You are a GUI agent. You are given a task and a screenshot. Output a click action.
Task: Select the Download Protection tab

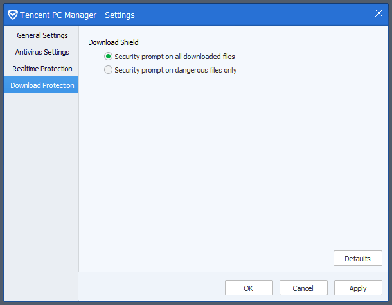pyautogui.click(x=42, y=85)
